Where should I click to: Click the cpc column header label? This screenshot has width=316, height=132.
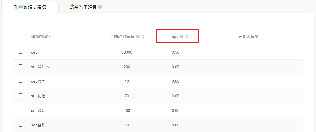click(175, 37)
